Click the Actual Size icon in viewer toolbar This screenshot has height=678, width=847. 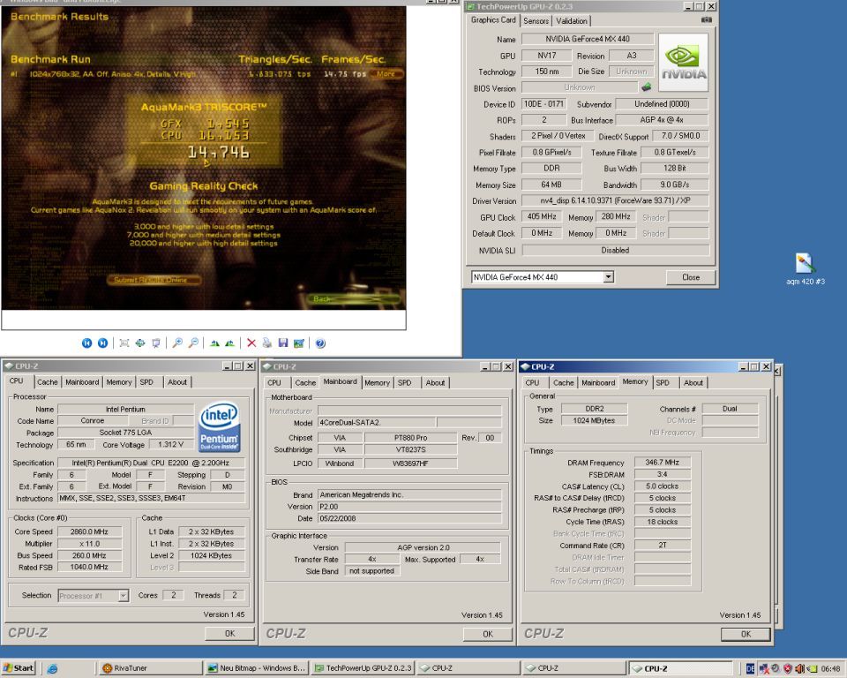tap(140, 343)
